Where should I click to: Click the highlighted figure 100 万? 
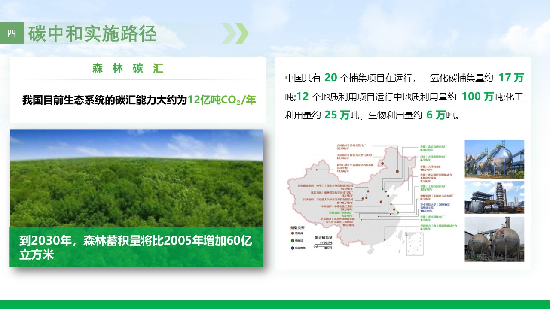click(x=477, y=97)
